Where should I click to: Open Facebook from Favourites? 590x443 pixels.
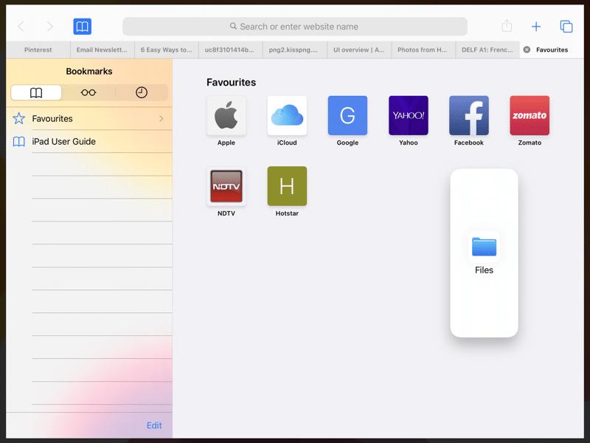click(x=468, y=116)
